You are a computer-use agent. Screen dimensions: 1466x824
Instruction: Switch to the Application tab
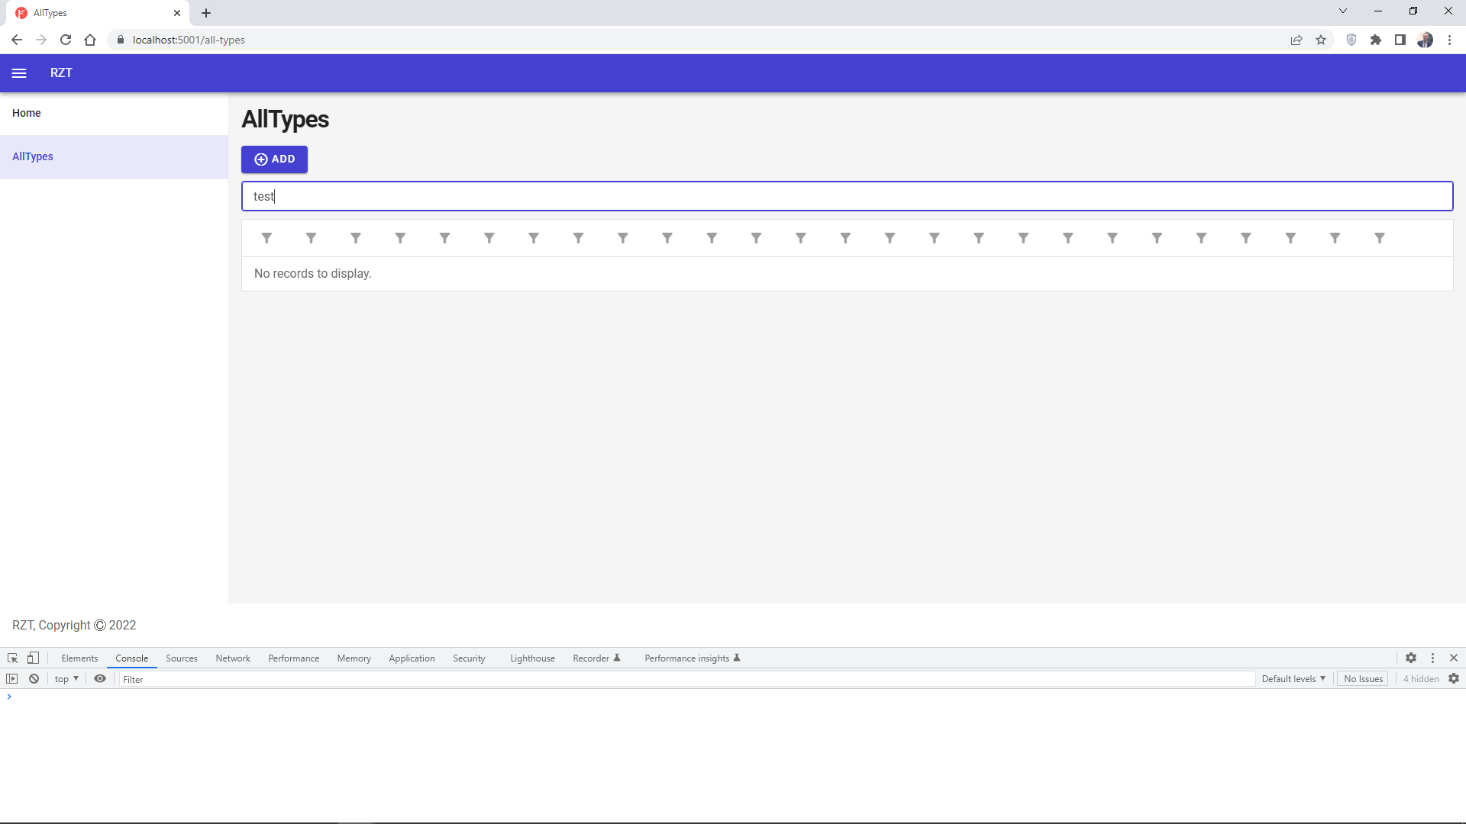[412, 658]
